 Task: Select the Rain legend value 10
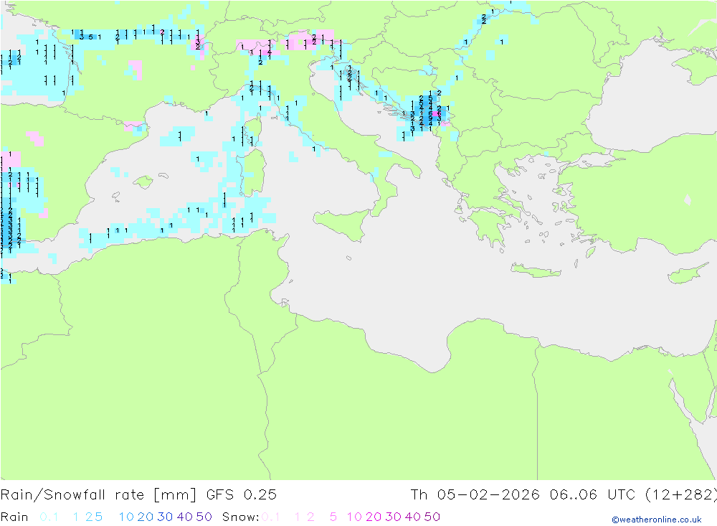point(126,517)
